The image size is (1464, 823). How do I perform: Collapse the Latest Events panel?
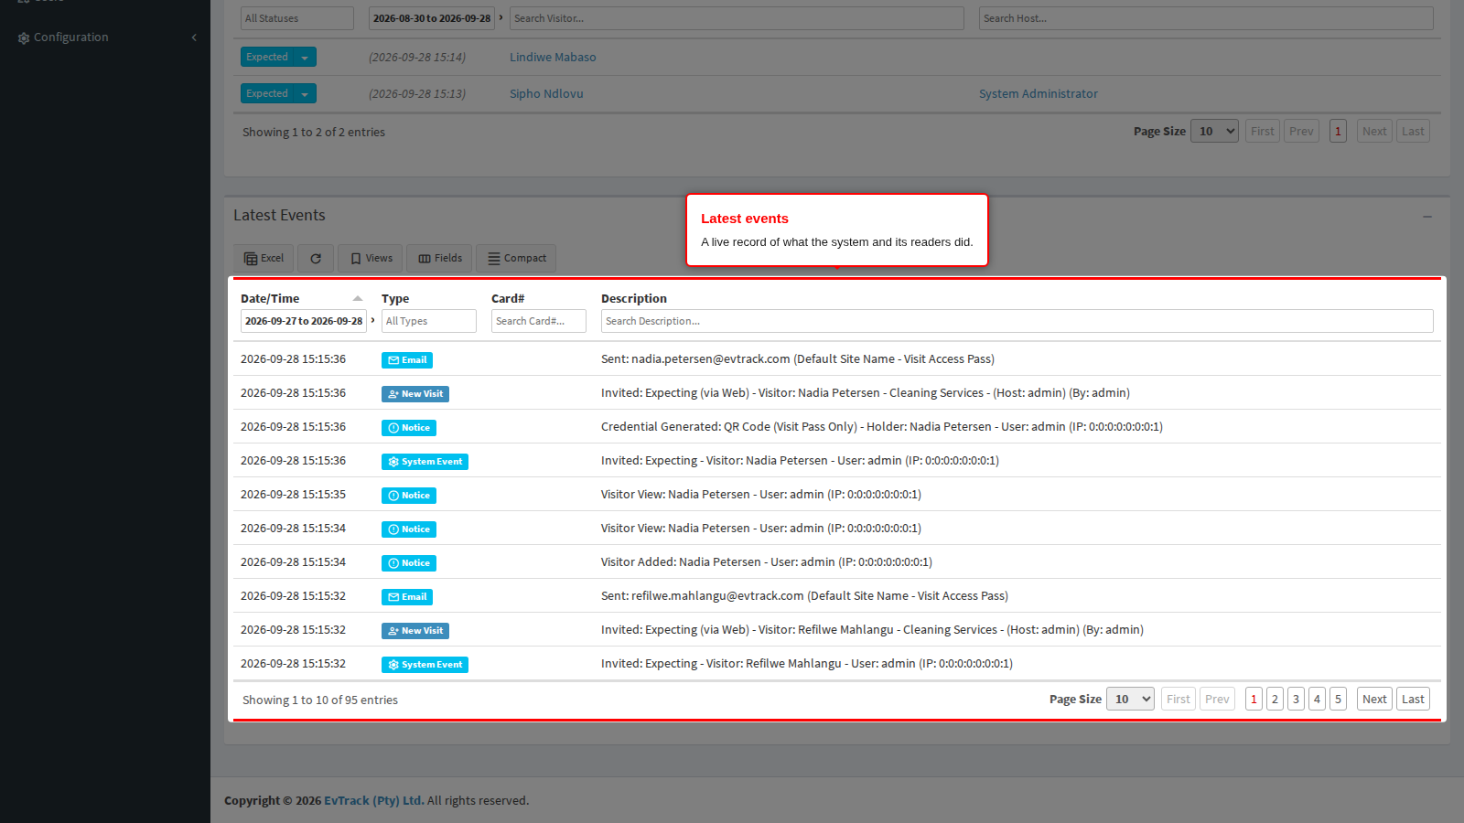click(x=1427, y=217)
